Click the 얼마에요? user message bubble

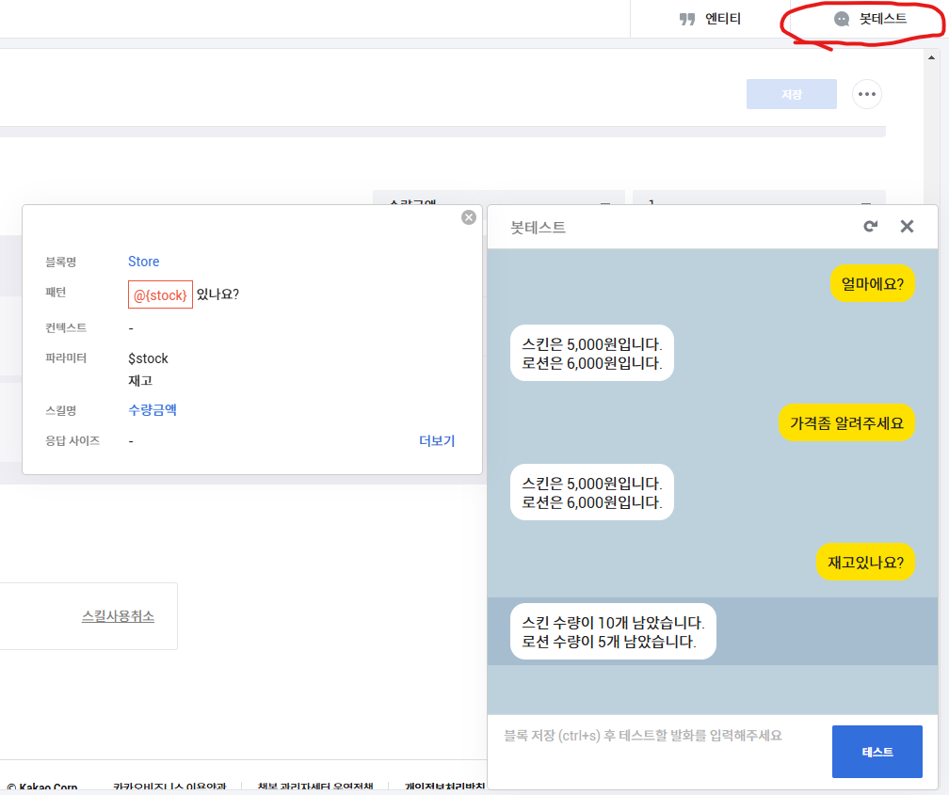[872, 283]
